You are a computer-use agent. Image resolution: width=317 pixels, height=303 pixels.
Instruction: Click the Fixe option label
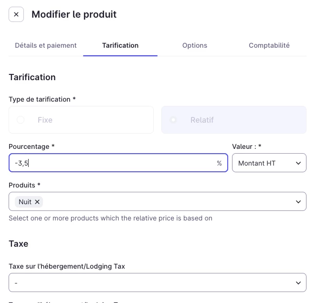pyautogui.click(x=45, y=120)
